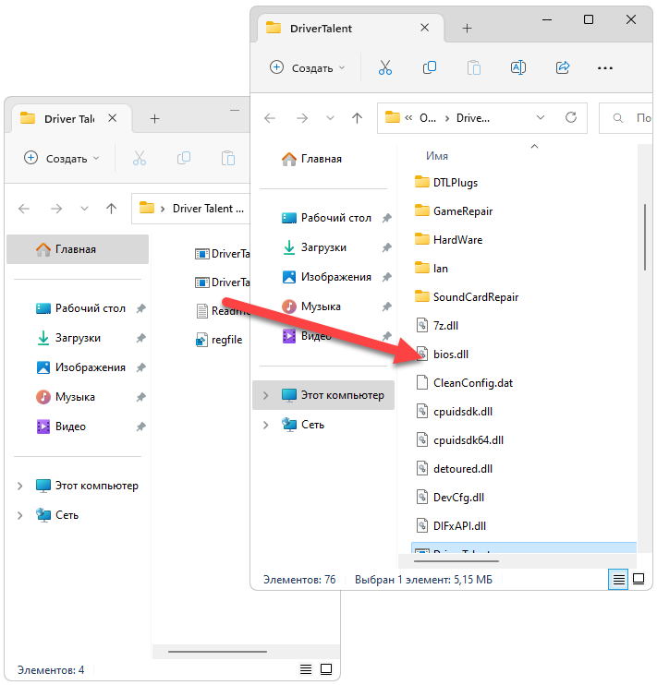Screen dimensions: 657x685
Task: Select the Driver Tal tab in back window
Action: [x=71, y=118]
